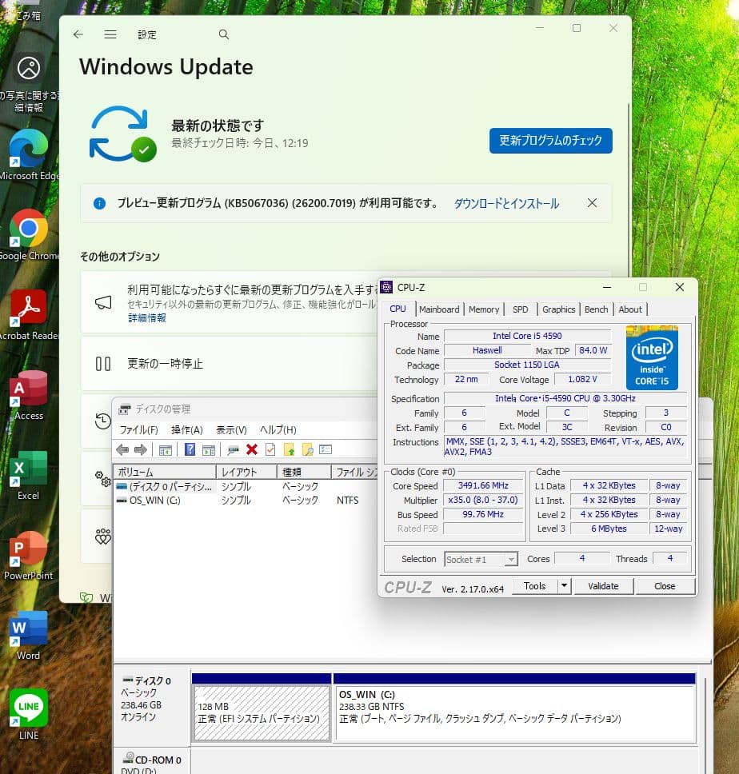Open the Tools dropdown arrow in CPU-Z
The width and height of the screenshot is (739, 774).
(564, 586)
